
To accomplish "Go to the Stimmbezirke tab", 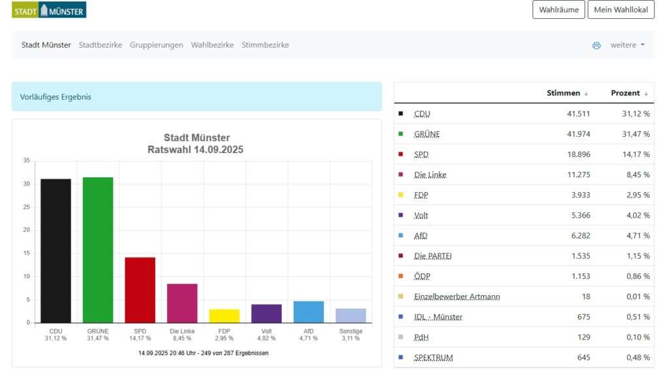I will pos(265,45).
